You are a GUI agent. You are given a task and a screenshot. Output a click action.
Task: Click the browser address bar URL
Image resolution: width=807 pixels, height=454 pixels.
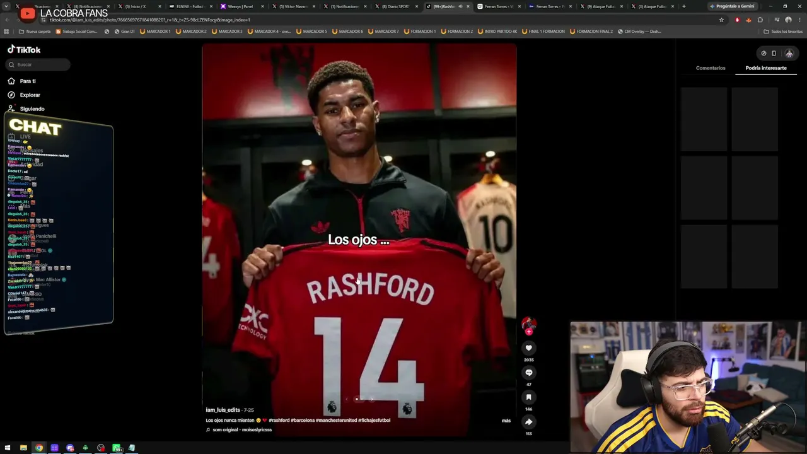pos(150,20)
